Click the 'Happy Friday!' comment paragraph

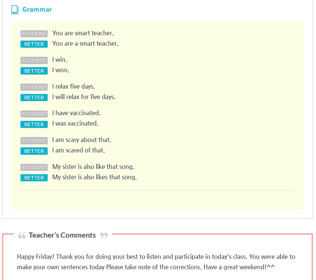click(156, 262)
